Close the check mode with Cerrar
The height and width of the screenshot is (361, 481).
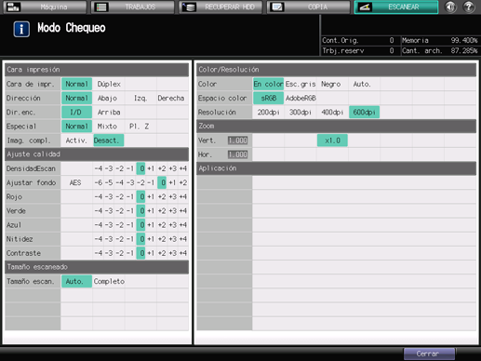[x=429, y=354]
